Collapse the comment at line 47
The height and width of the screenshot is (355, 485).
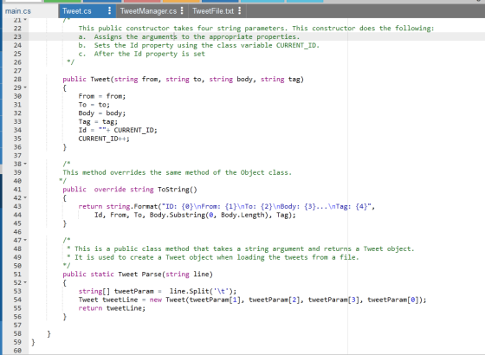tap(25, 241)
